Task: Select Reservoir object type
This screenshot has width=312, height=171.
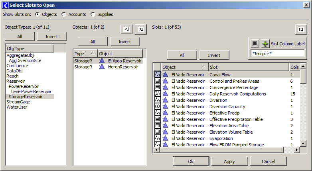Action: coord(16,81)
